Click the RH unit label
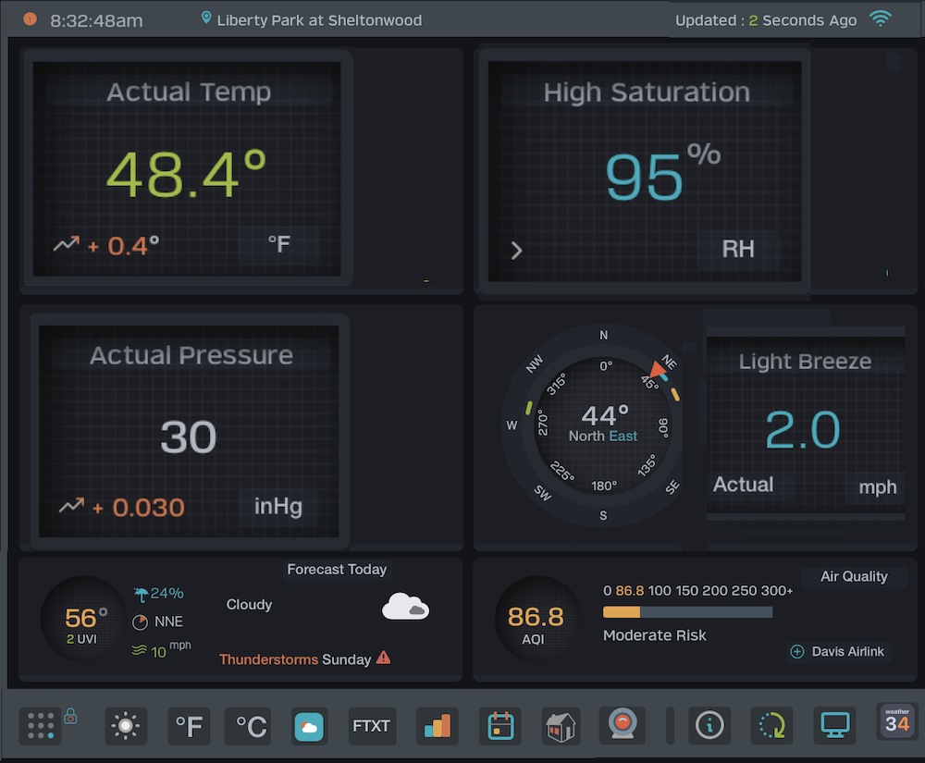Viewport: 925px width, 763px height. tap(738, 249)
